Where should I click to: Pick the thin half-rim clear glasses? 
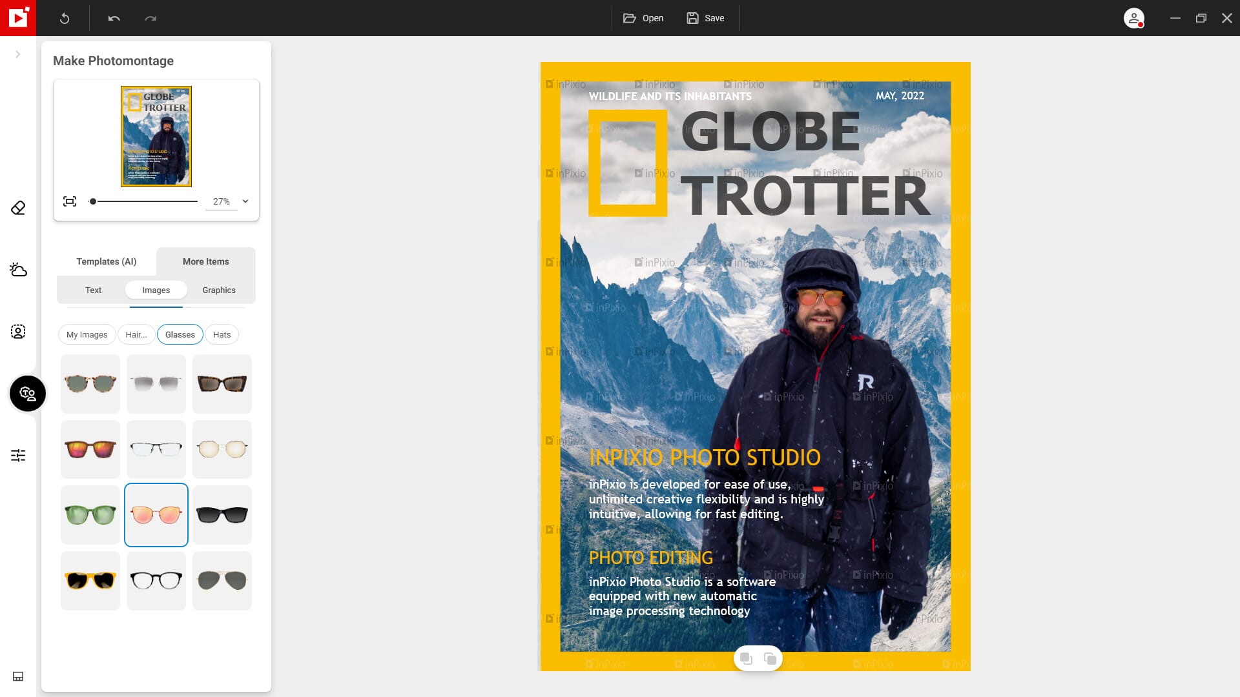pos(156,450)
